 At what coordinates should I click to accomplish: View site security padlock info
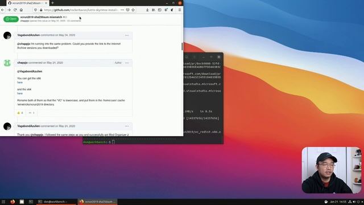pos(41,10)
